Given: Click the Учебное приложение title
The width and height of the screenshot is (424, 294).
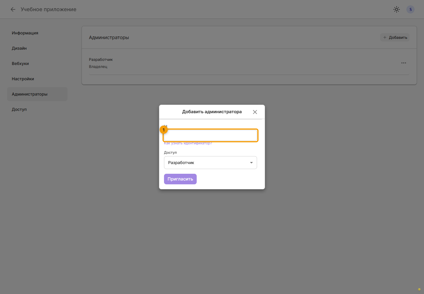Looking at the screenshot, I should 49,9.
